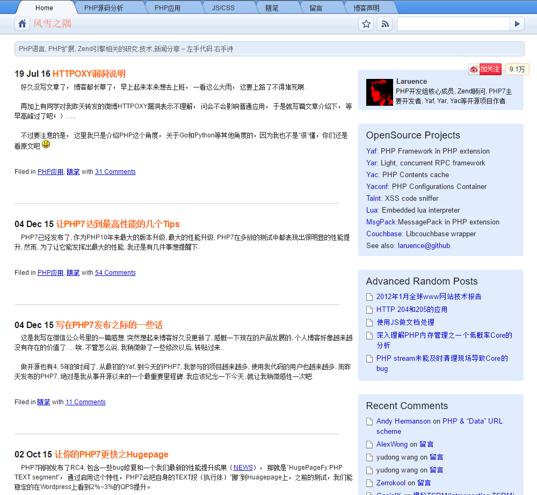Click the home icon beside the blog title

pos(22,24)
